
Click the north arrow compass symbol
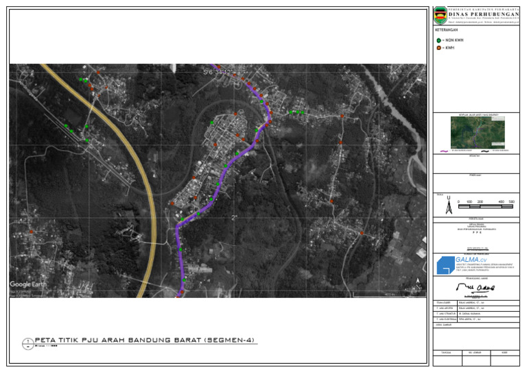pos(448,206)
